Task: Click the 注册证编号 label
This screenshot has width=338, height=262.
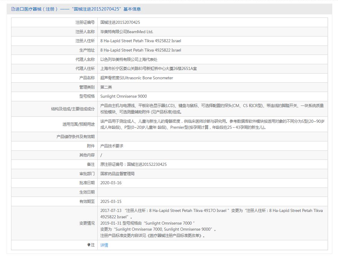Action: tap(85, 22)
